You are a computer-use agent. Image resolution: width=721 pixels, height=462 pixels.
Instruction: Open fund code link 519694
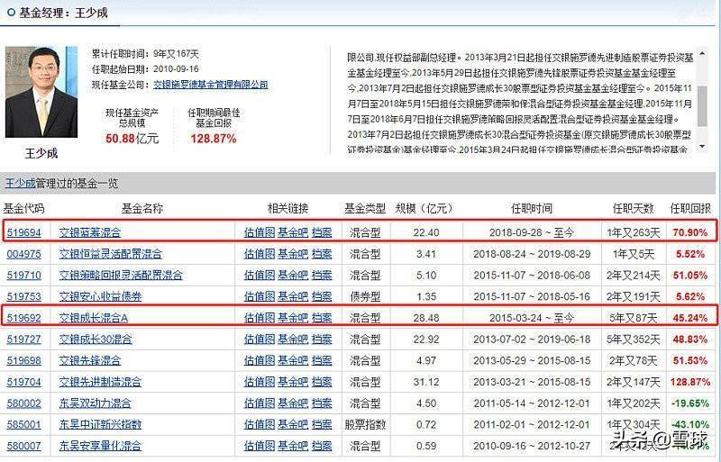coord(24,232)
